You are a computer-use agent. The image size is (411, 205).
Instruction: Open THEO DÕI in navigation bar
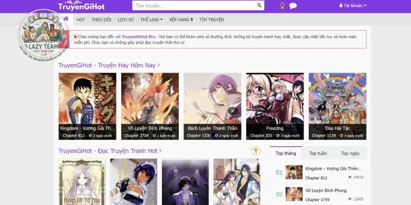(x=101, y=19)
